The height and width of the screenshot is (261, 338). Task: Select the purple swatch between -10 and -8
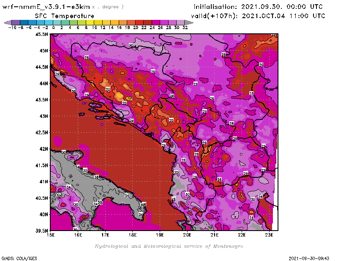coord(16,22)
